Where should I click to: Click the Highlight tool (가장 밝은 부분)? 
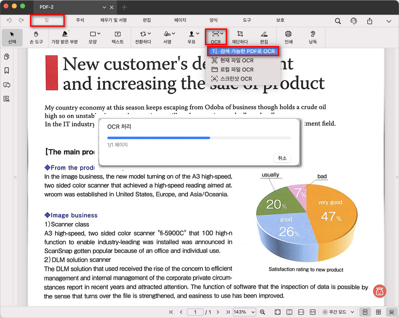tap(64, 37)
